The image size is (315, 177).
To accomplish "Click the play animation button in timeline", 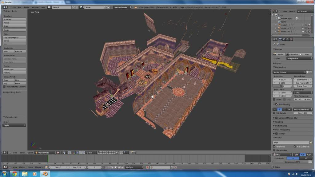I will click(x=116, y=167).
